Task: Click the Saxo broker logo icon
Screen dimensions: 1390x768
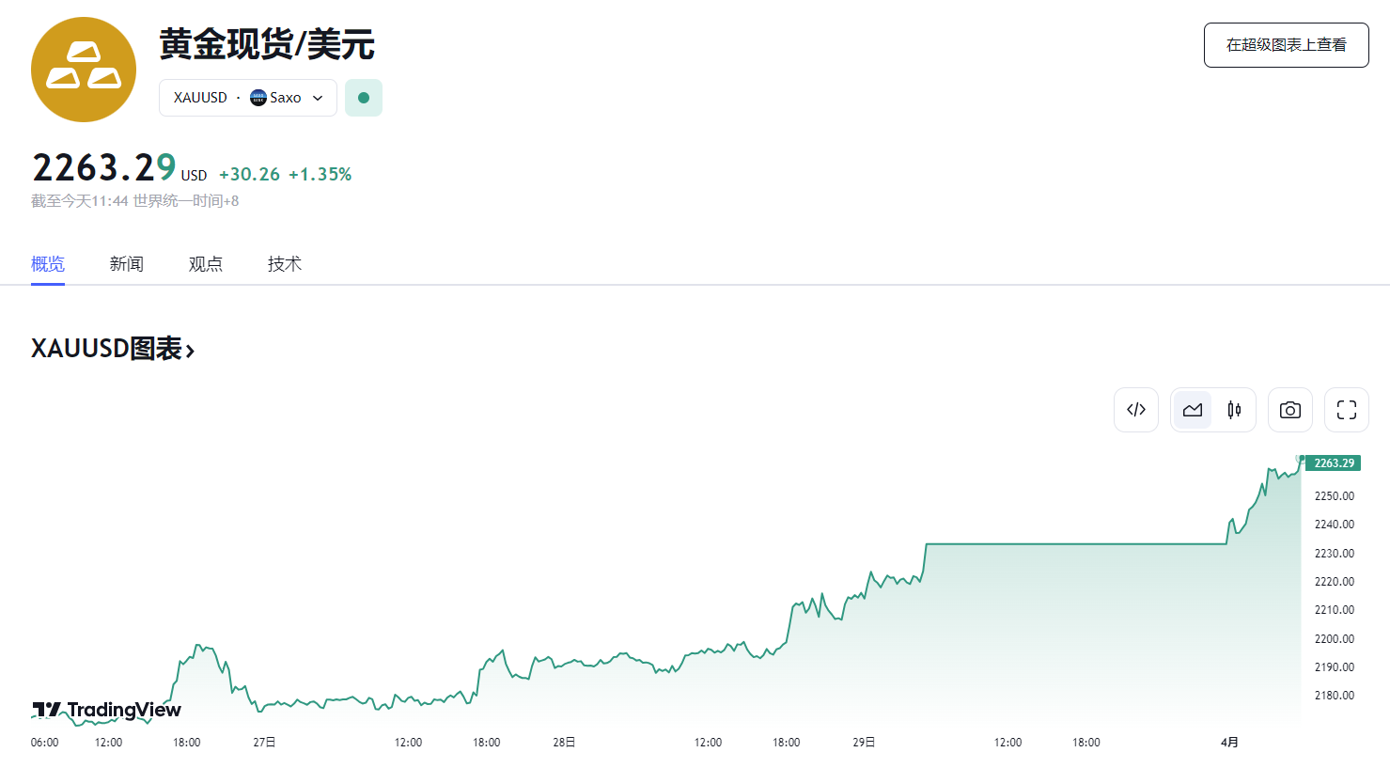Action: pyautogui.click(x=258, y=98)
